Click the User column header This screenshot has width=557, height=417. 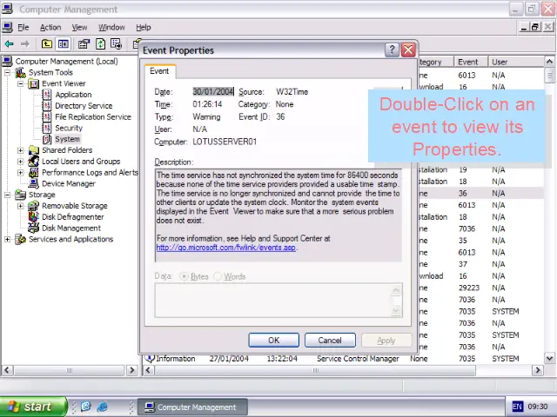pyautogui.click(x=516, y=62)
